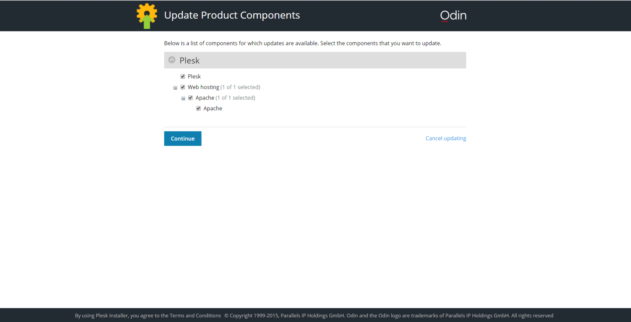This screenshot has width=631, height=322.
Task: Click the Odin logo
Action: (x=453, y=15)
